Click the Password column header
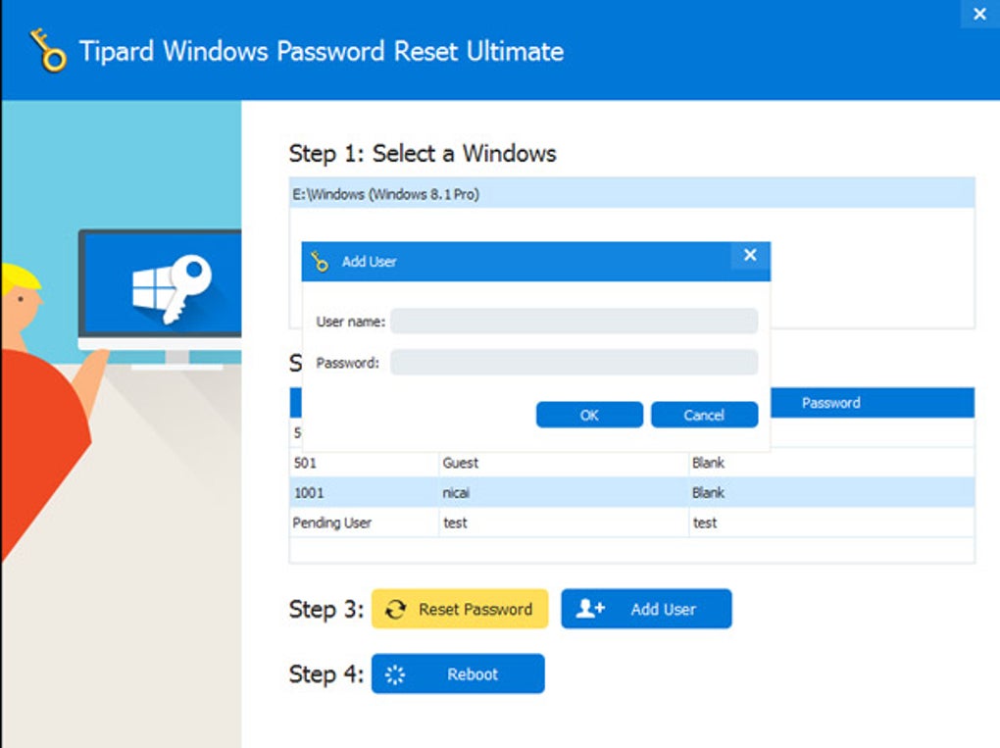 831,403
